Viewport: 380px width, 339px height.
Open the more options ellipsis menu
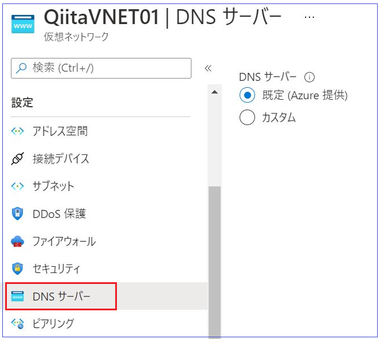click(x=310, y=18)
